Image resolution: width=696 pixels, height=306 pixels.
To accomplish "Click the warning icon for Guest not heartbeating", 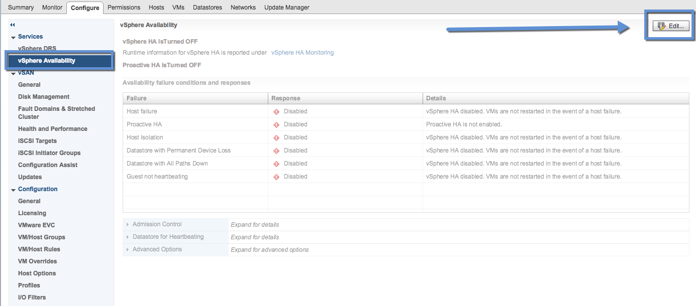I will [276, 177].
